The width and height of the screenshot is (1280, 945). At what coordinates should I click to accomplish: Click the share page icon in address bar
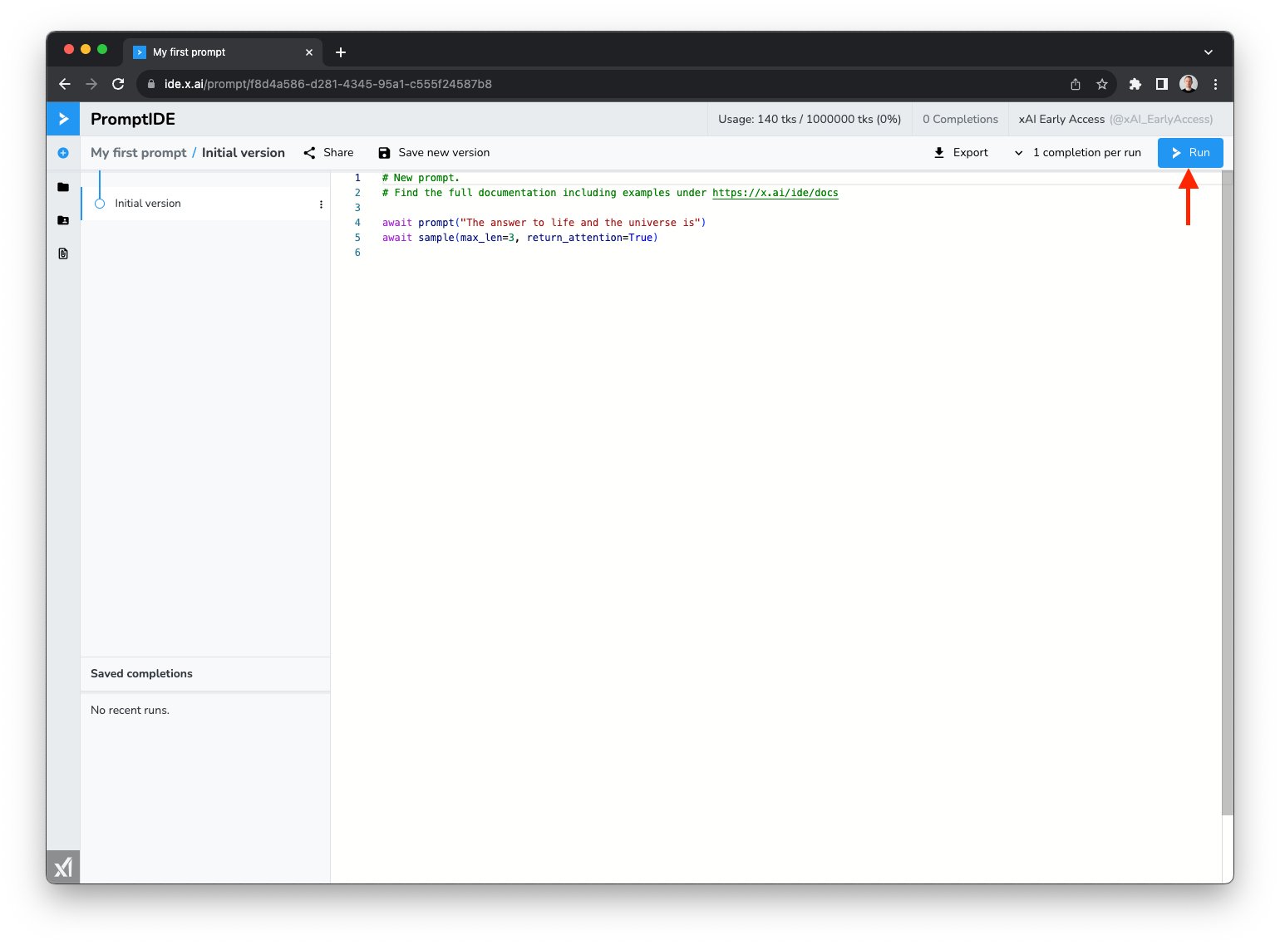click(x=1076, y=84)
